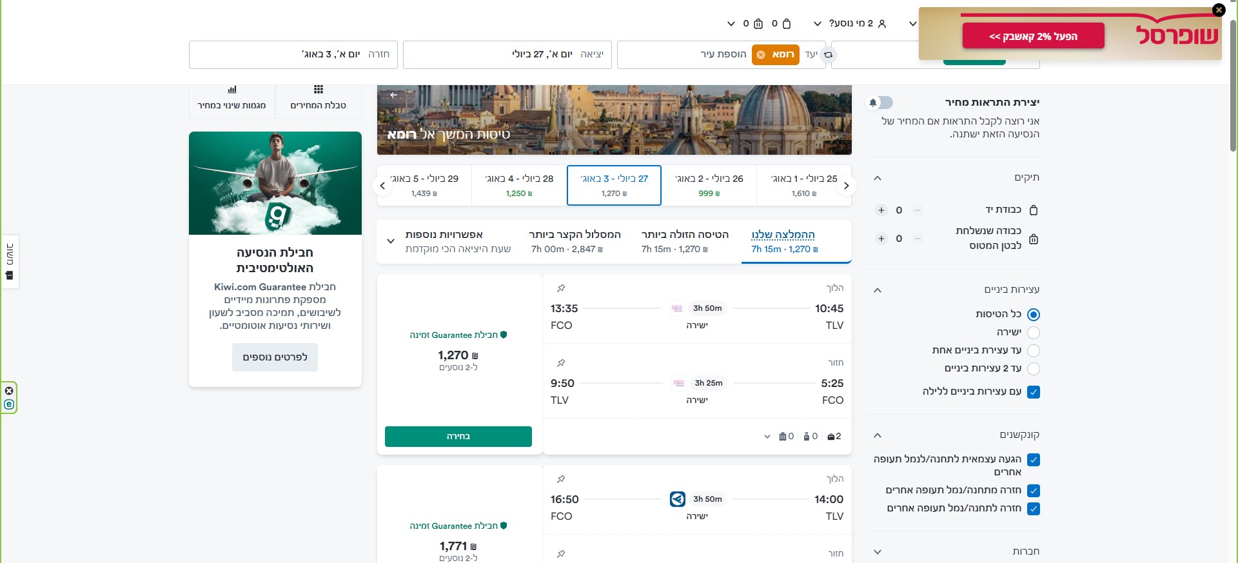Open Guarantee link above the 1,270 price

(458, 335)
